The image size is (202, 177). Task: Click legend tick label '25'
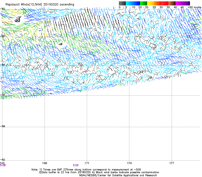(154, 7)
